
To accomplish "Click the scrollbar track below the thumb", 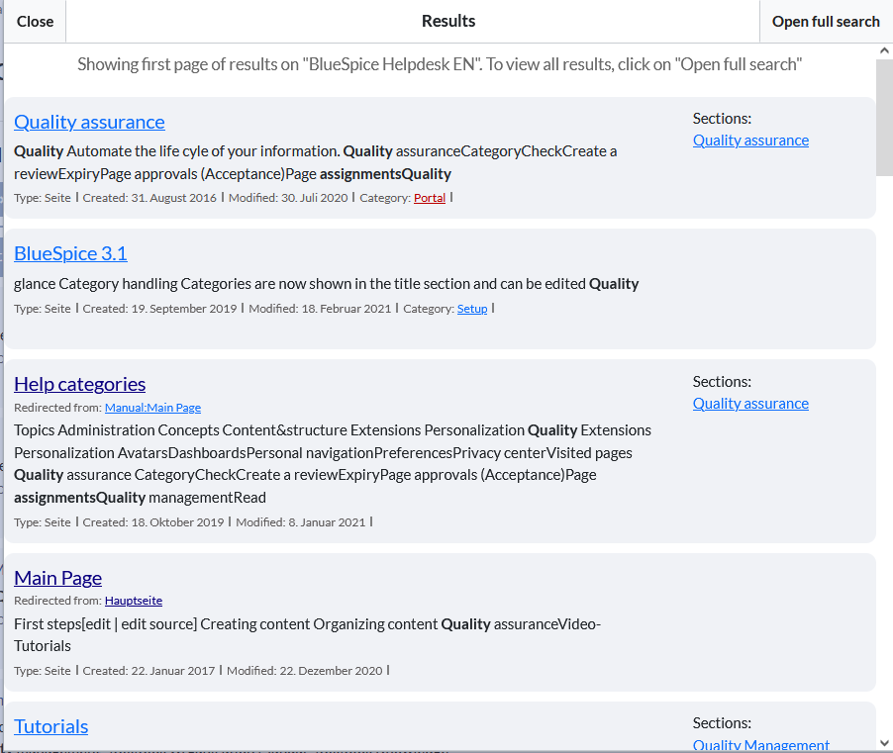I will (884, 445).
